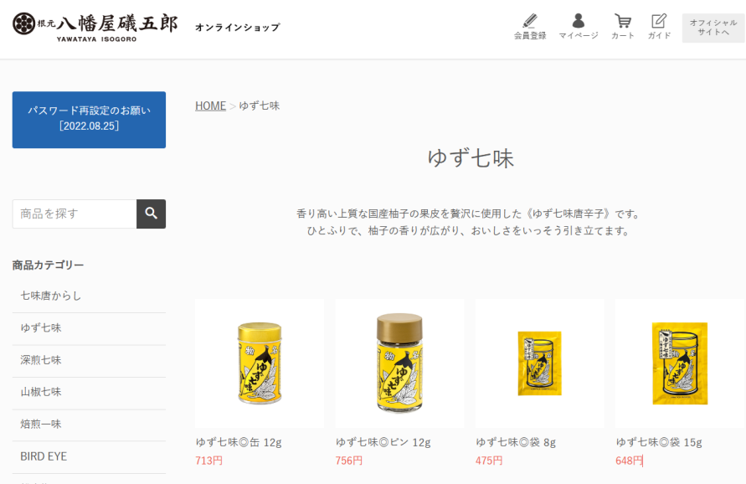This screenshot has height=484, width=746.
Task: Click the Yawataya Isogoro logo
Action: 95,27
